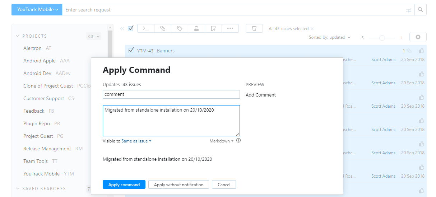Click the magnifier search icon

(x=421, y=10)
